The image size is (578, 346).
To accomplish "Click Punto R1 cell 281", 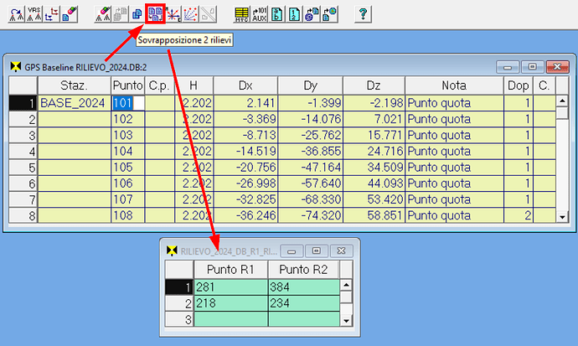I will [230, 287].
